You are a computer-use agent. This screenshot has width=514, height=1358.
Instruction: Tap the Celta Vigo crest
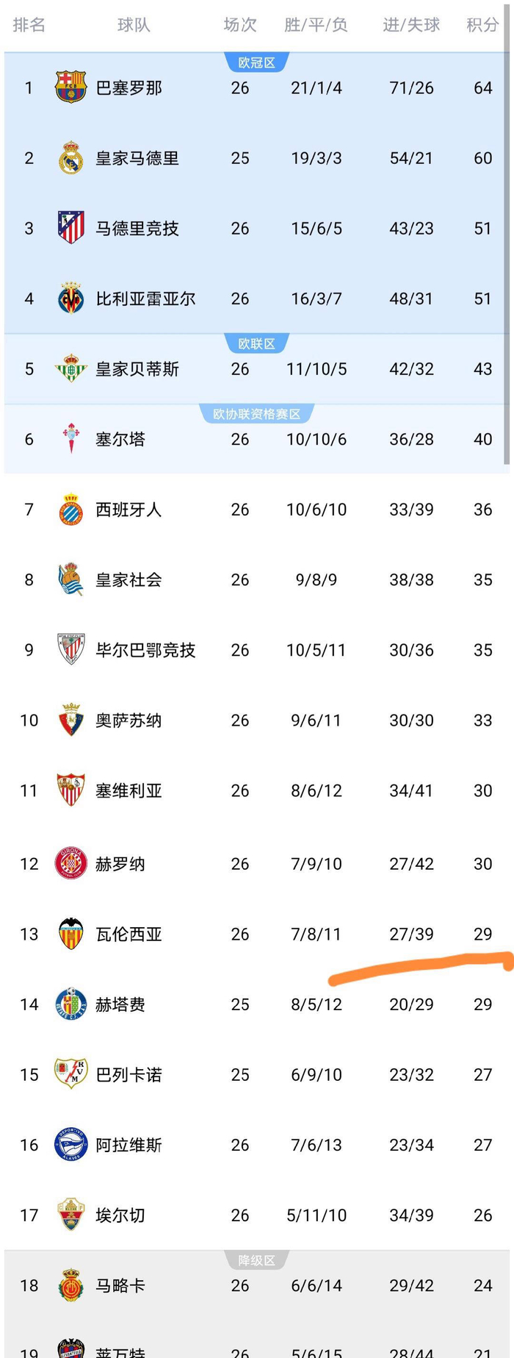[71, 439]
